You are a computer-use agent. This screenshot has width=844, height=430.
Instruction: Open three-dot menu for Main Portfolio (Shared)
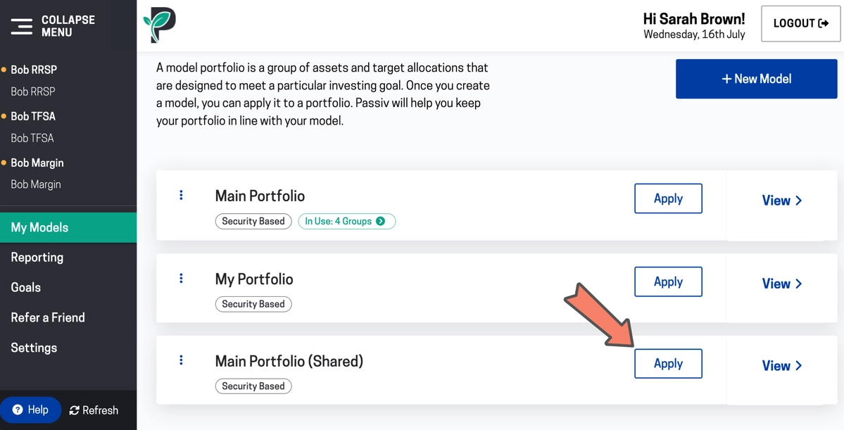tap(181, 360)
